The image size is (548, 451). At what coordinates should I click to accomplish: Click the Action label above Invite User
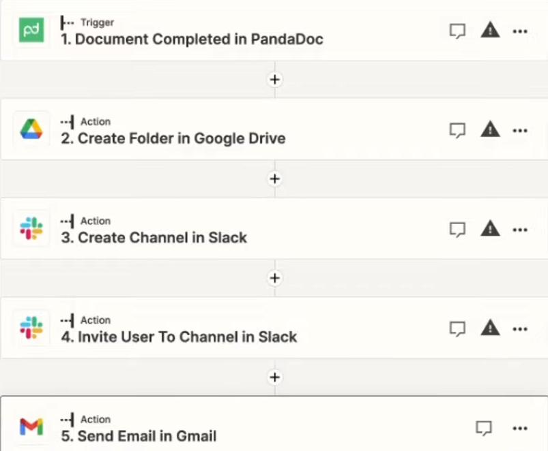click(96, 320)
